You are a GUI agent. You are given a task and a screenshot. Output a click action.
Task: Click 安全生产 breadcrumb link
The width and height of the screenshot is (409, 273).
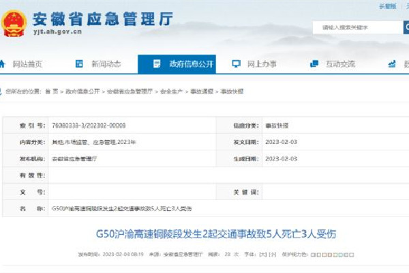170,91
